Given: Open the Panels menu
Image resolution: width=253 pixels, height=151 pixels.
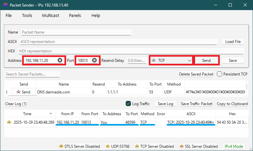Looking at the screenshot, I should 75,15.
